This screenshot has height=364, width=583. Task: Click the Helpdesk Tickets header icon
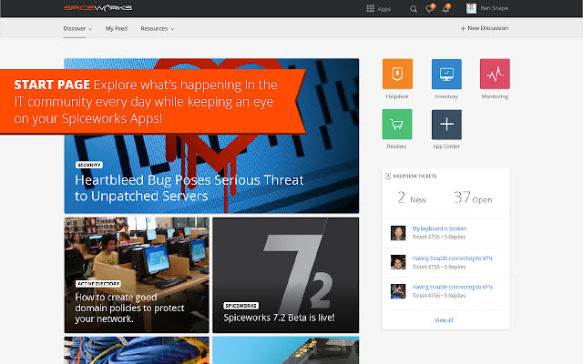tap(388, 176)
